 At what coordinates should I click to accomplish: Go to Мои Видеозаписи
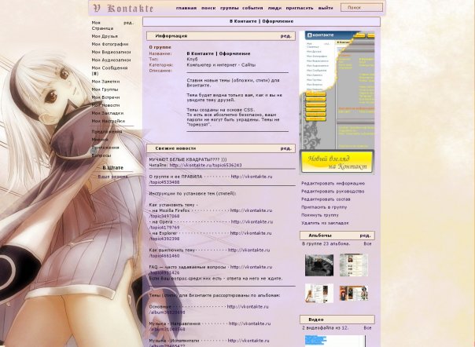pyautogui.click(x=111, y=52)
